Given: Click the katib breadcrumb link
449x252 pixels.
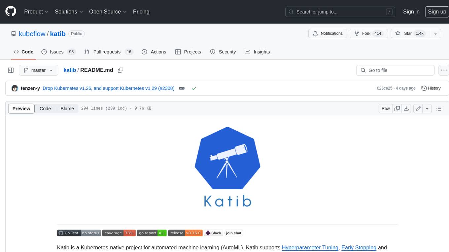Looking at the screenshot, I should tap(70, 70).
